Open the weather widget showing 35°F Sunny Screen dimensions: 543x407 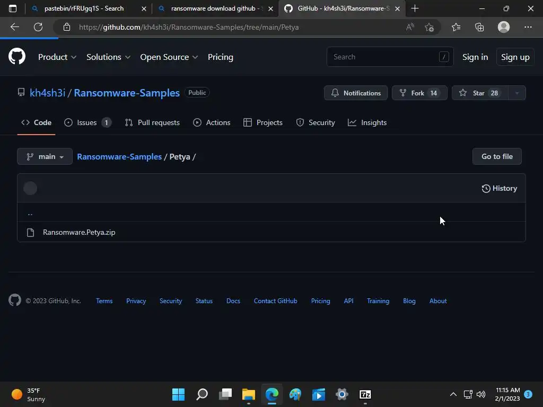[29, 394]
